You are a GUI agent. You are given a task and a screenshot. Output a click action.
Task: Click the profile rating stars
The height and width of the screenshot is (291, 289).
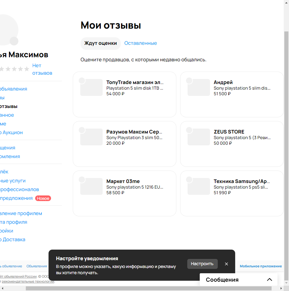15,69
